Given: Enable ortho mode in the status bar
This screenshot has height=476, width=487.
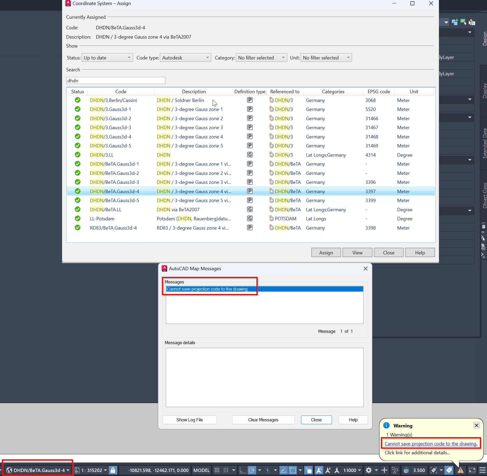Looking at the screenshot, I should pyautogui.click(x=242, y=470).
